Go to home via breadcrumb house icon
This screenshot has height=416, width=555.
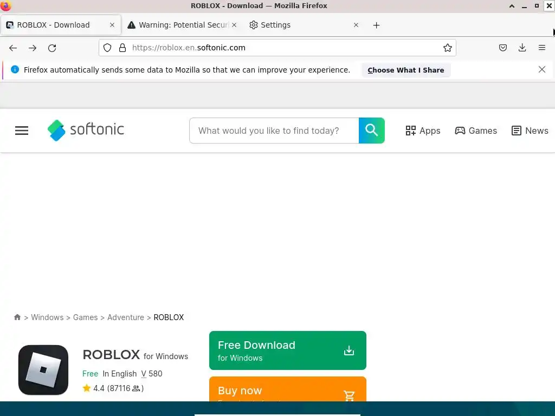(17, 317)
